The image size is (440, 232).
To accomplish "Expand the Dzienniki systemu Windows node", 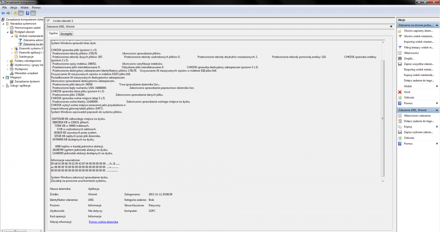I will click(x=12, y=48).
